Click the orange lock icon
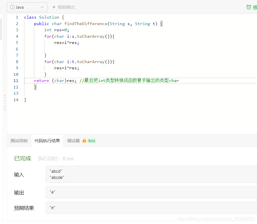Image resolution: width=257 pixels, height=224 pixels. pyautogui.click(x=84, y=141)
